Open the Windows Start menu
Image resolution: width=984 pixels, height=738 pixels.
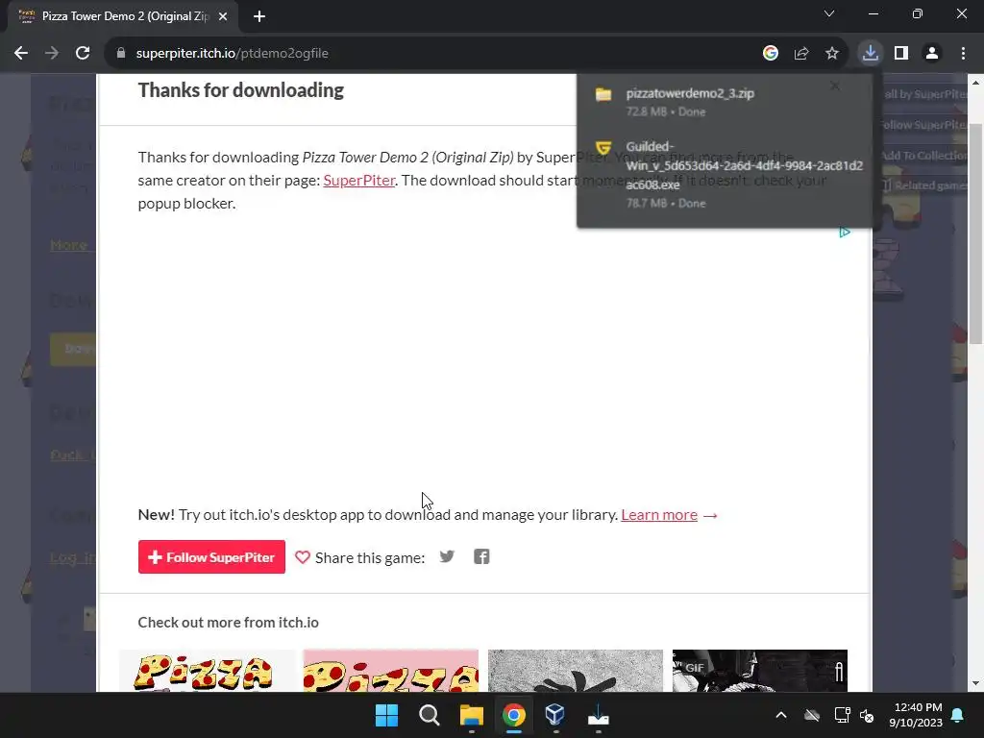point(386,715)
